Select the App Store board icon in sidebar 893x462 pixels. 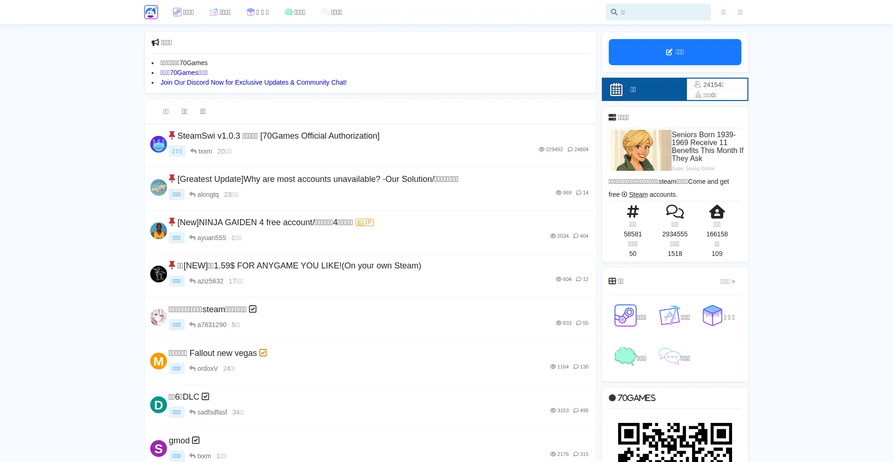pos(670,316)
